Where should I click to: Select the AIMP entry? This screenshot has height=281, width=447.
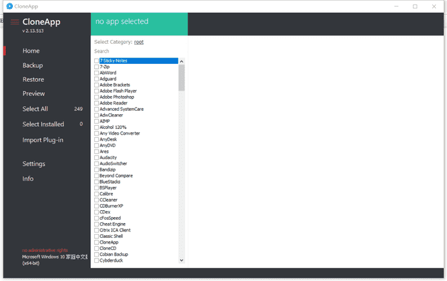click(104, 121)
